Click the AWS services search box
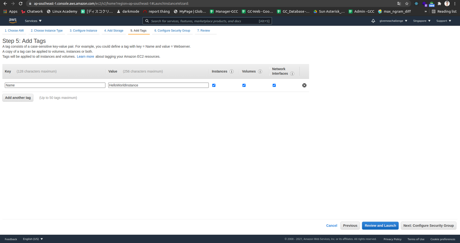460x243 pixels. (x=207, y=21)
